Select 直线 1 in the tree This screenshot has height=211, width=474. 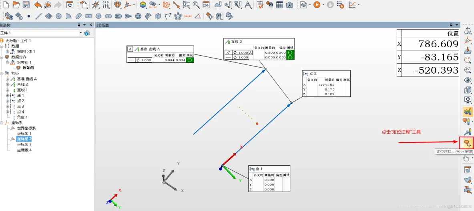click(x=22, y=90)
